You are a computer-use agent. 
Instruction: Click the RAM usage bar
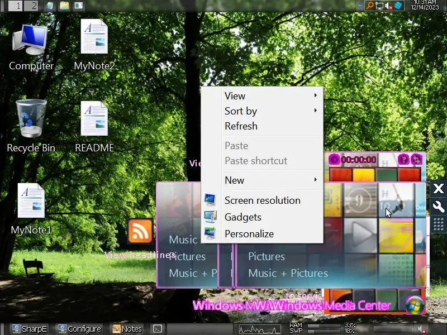pos(325,326)
